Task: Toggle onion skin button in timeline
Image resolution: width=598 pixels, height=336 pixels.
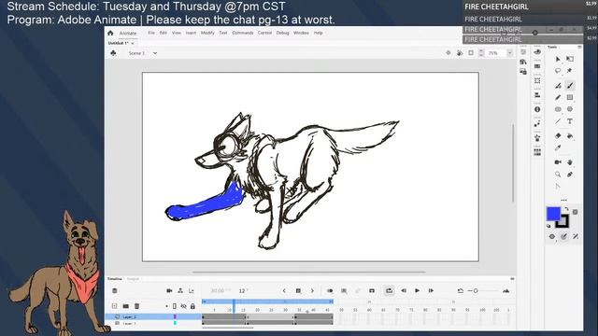Action: click(x=330, y=290)
